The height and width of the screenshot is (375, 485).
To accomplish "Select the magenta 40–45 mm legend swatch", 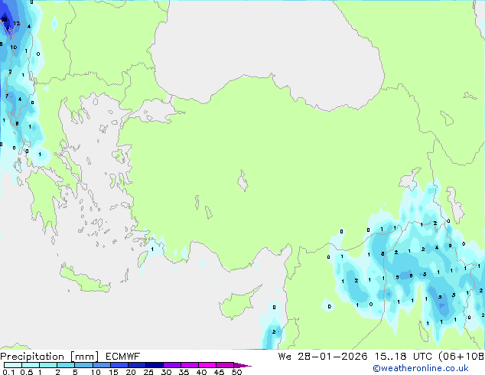I will pos(207,365).
